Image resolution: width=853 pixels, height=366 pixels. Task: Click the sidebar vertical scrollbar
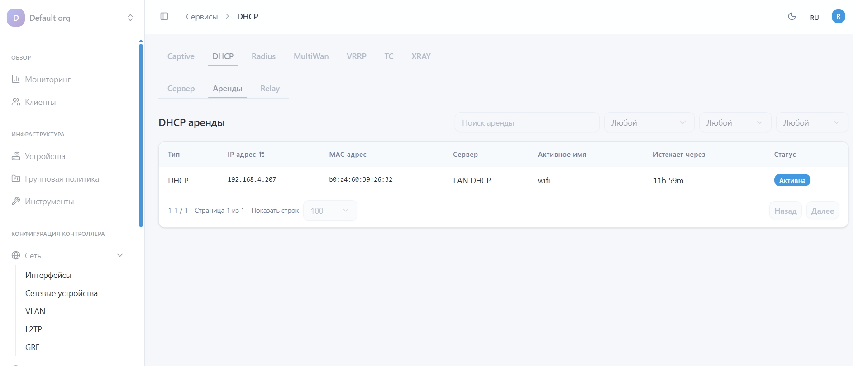tap(141, 135)
